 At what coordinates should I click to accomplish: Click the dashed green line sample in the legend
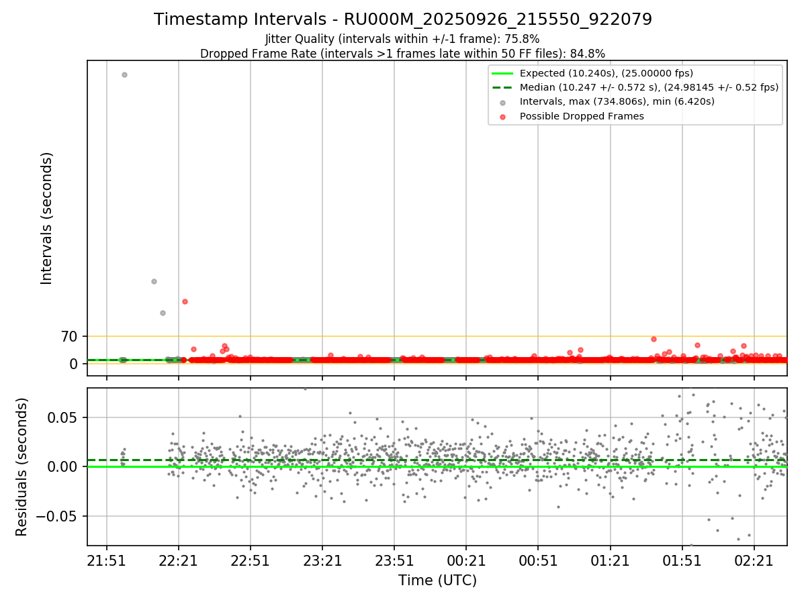pyautogui.click(x=502, y=87)
